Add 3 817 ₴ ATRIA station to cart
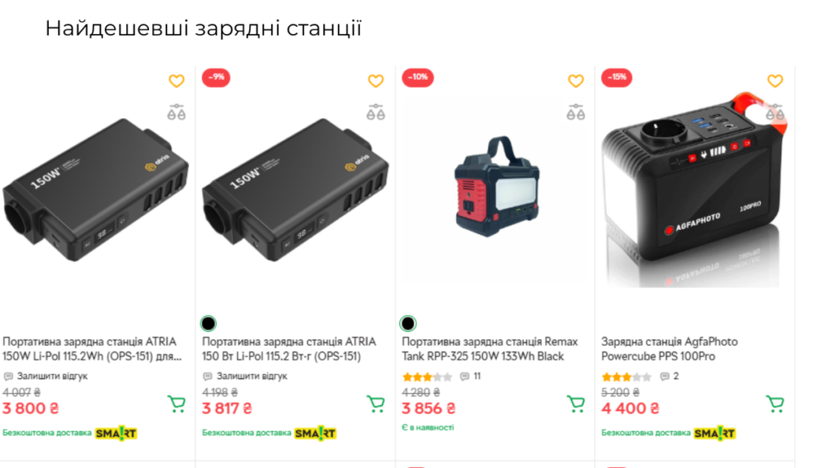The width and height of the screenshot is (835, 468). point(376,403)
